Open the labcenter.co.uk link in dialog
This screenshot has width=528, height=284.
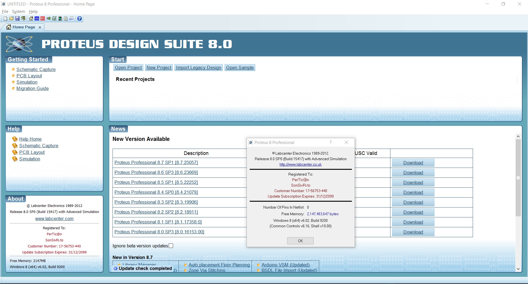click(x=300, y=164)
